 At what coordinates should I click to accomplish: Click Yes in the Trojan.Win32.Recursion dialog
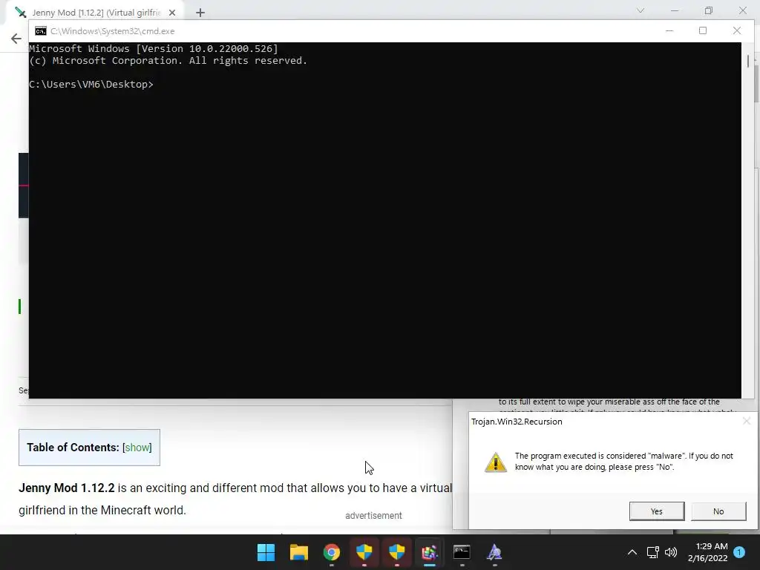pyautogui.click(x=657, y=511)
